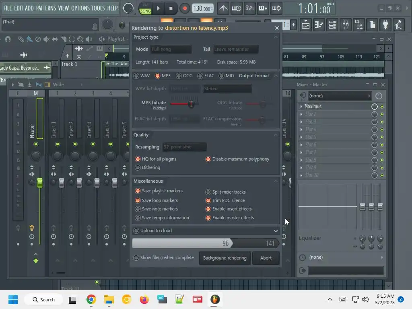Collapse the Miscellaneous section
This screenshot has width=412, height=309.
pos(276,181)
